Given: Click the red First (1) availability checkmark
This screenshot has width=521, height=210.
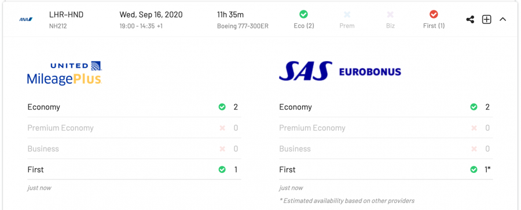Looking at the screenshot, I should [434, 14].
